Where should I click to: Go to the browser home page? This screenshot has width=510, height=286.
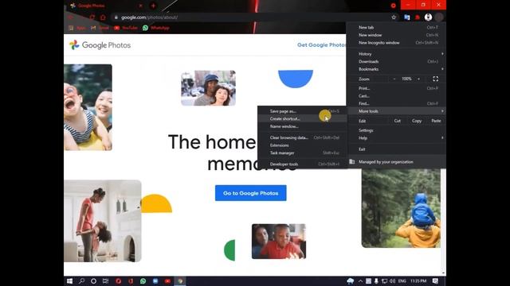point(103,17)
